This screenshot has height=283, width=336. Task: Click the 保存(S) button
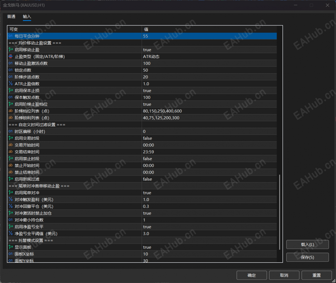[307, 257]
